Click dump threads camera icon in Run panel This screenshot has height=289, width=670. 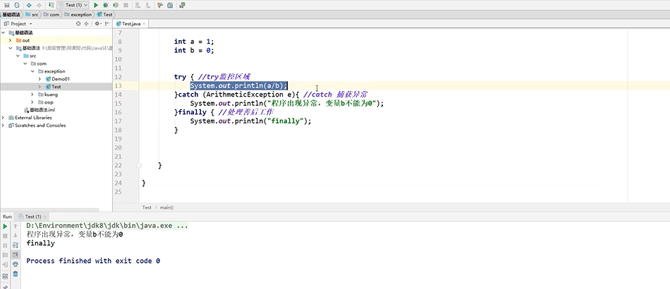(x=6, y=255)
